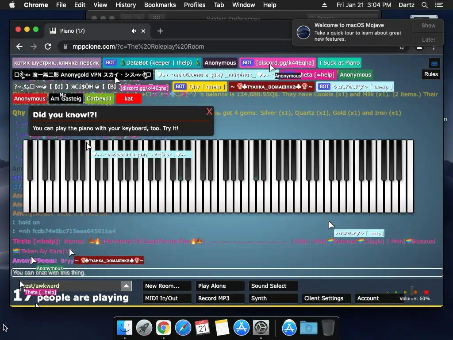The height and width of the screenshot is (340, 453).
Task: Open the Trash in the Dock
Action: click(x=328, y=328)
